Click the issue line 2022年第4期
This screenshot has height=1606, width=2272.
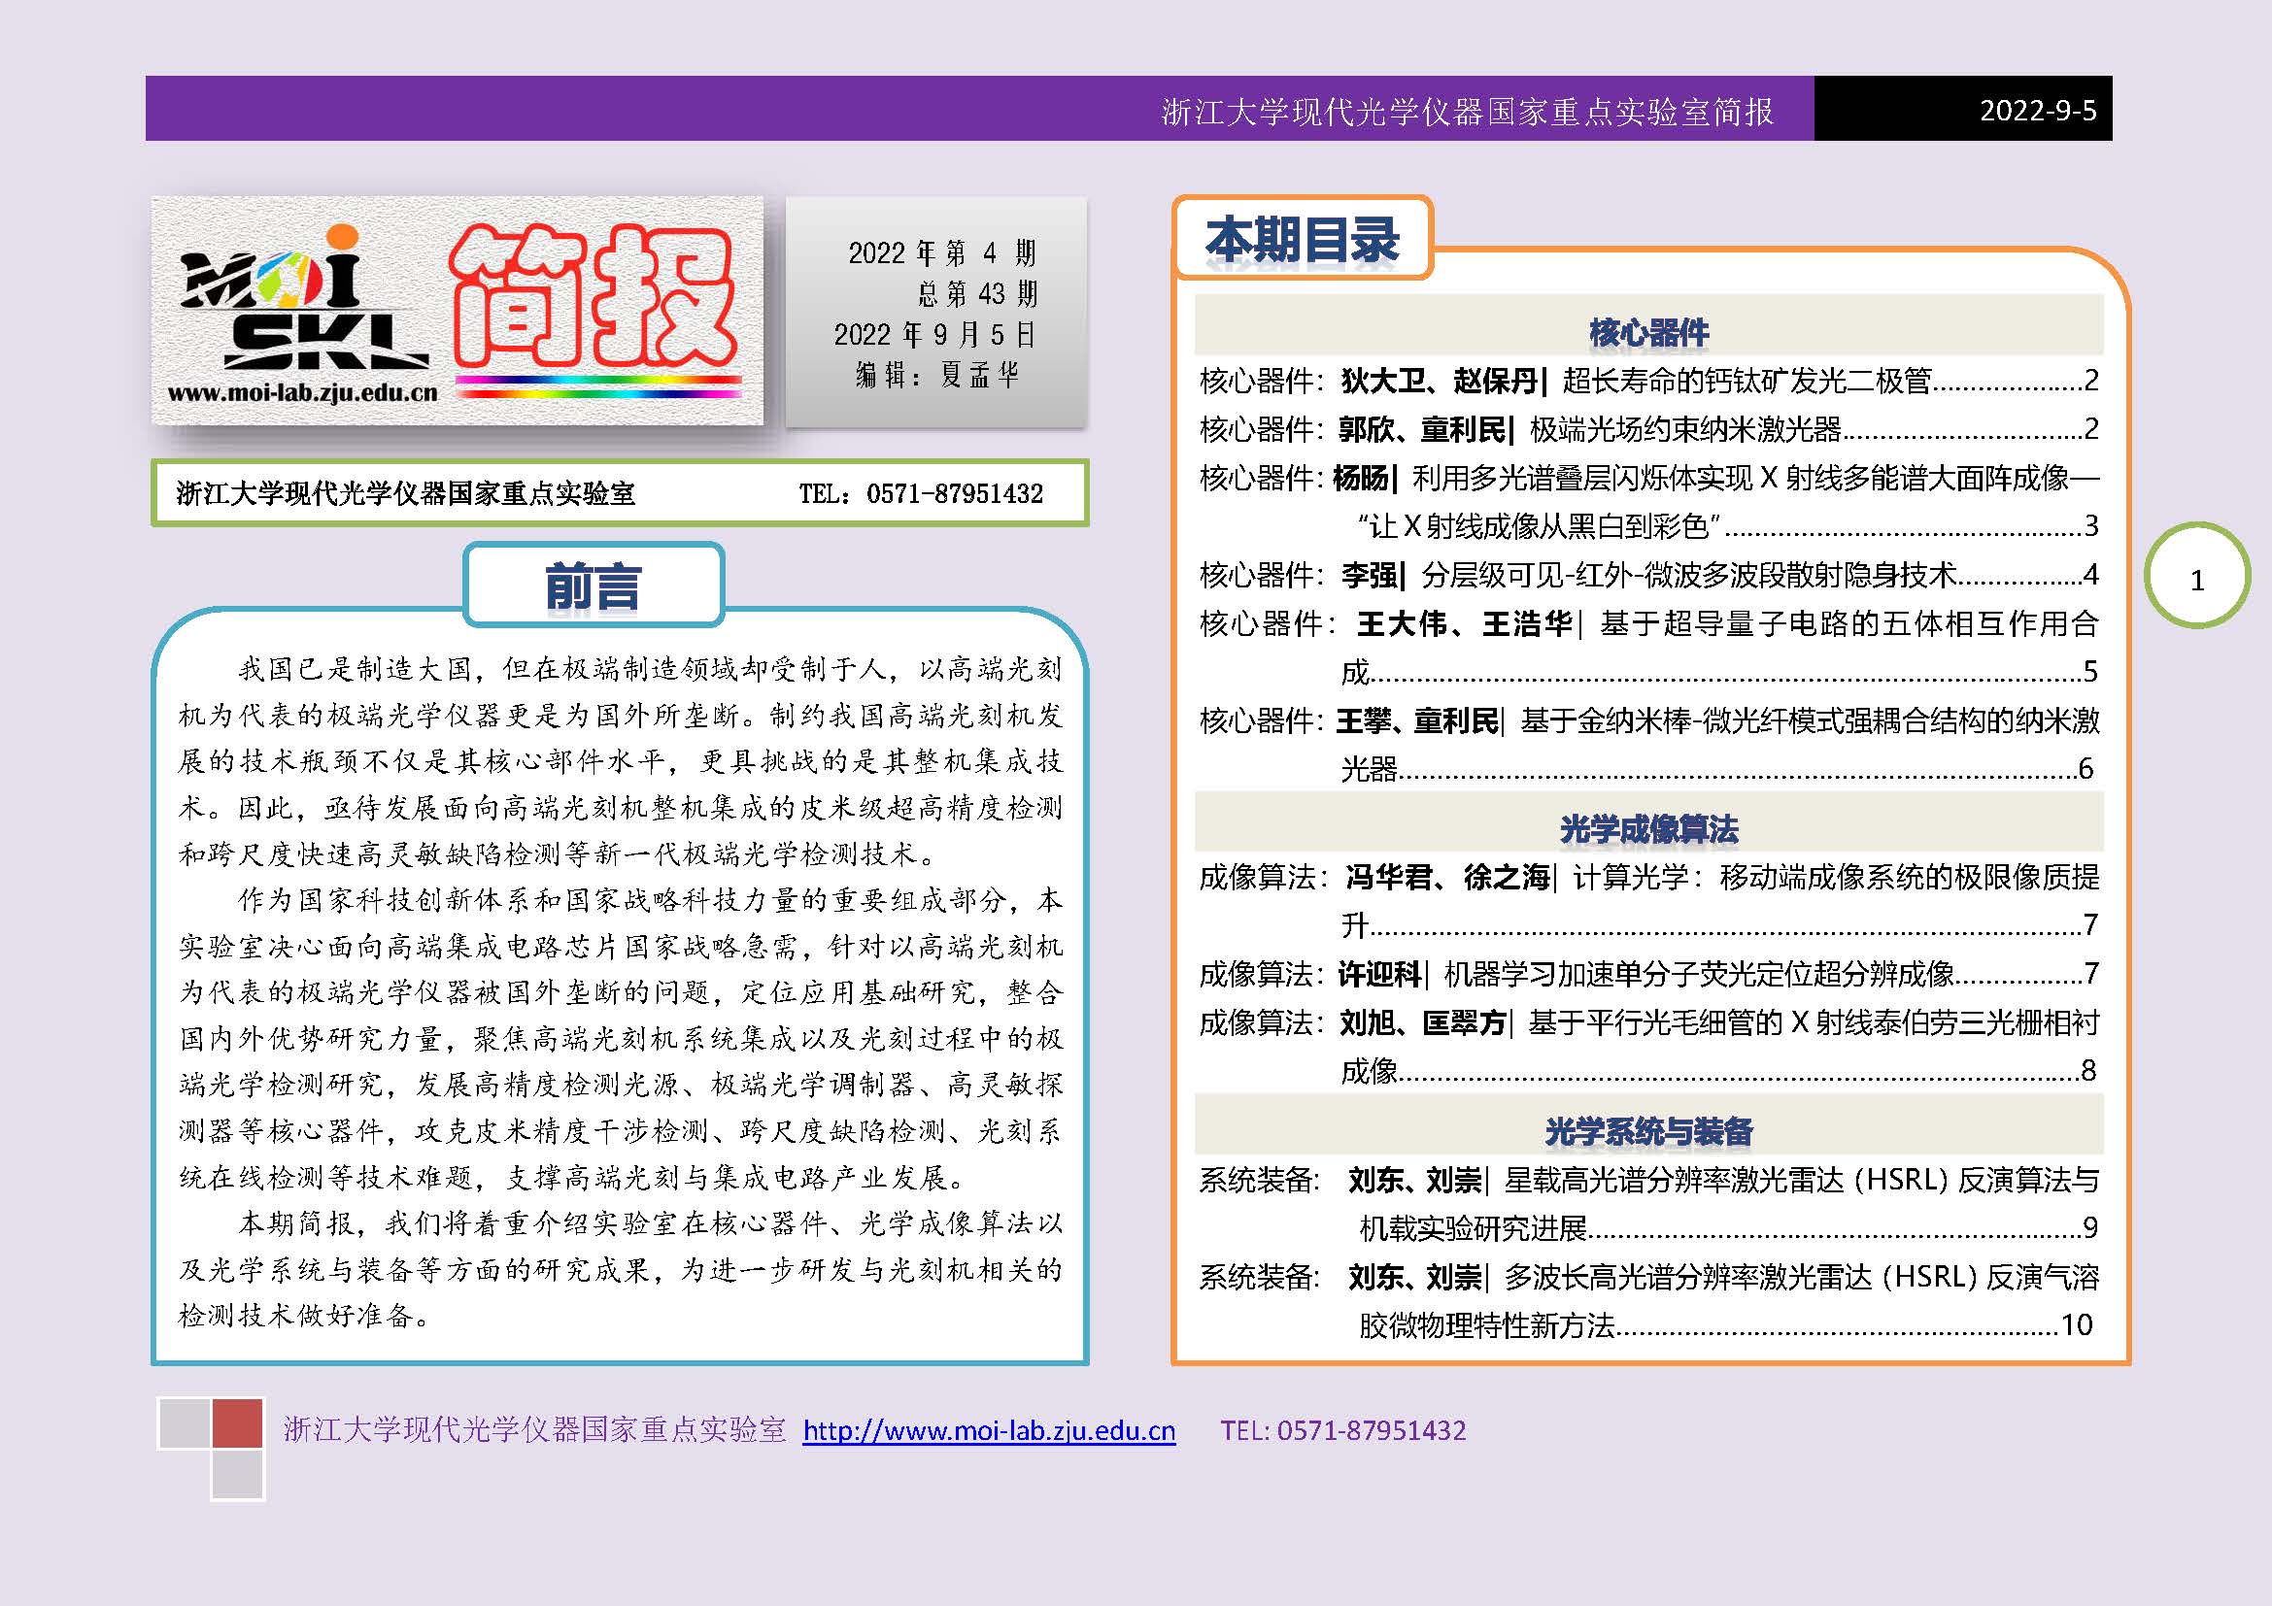(941, 253)
